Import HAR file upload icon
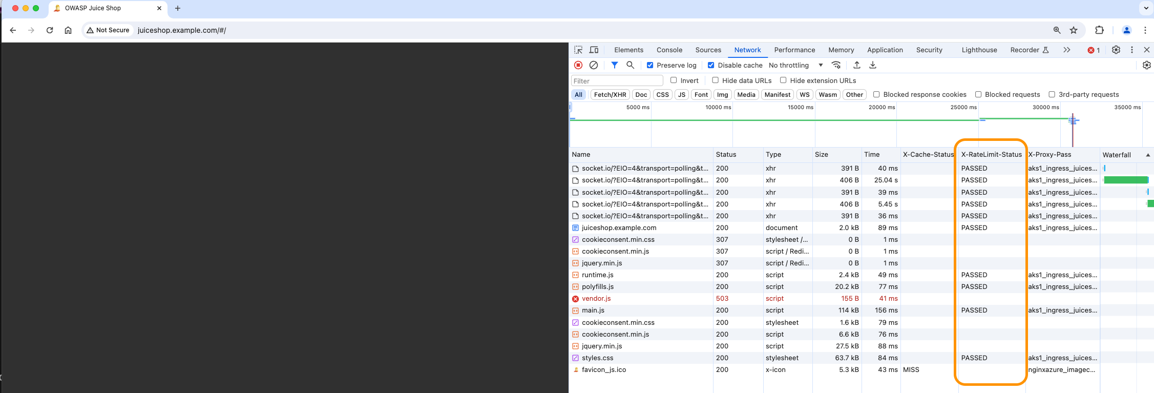This screenshot has height=393, width=1154. click(857, 65)
